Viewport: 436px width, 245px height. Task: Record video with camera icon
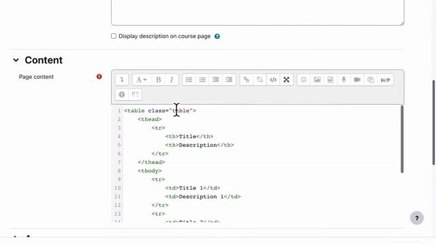[x=357, y=80]
